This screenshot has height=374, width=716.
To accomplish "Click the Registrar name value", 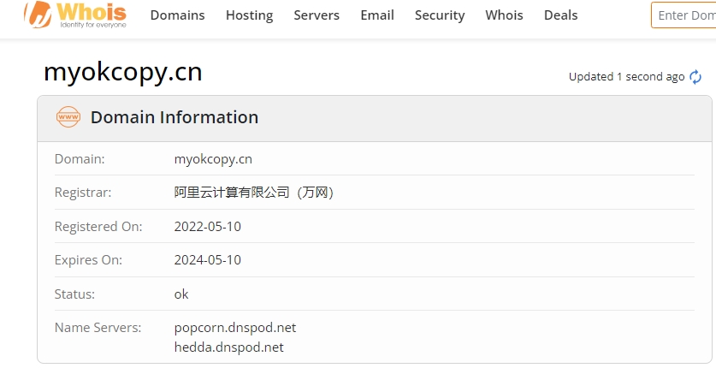I will click(x=253, y=193).
